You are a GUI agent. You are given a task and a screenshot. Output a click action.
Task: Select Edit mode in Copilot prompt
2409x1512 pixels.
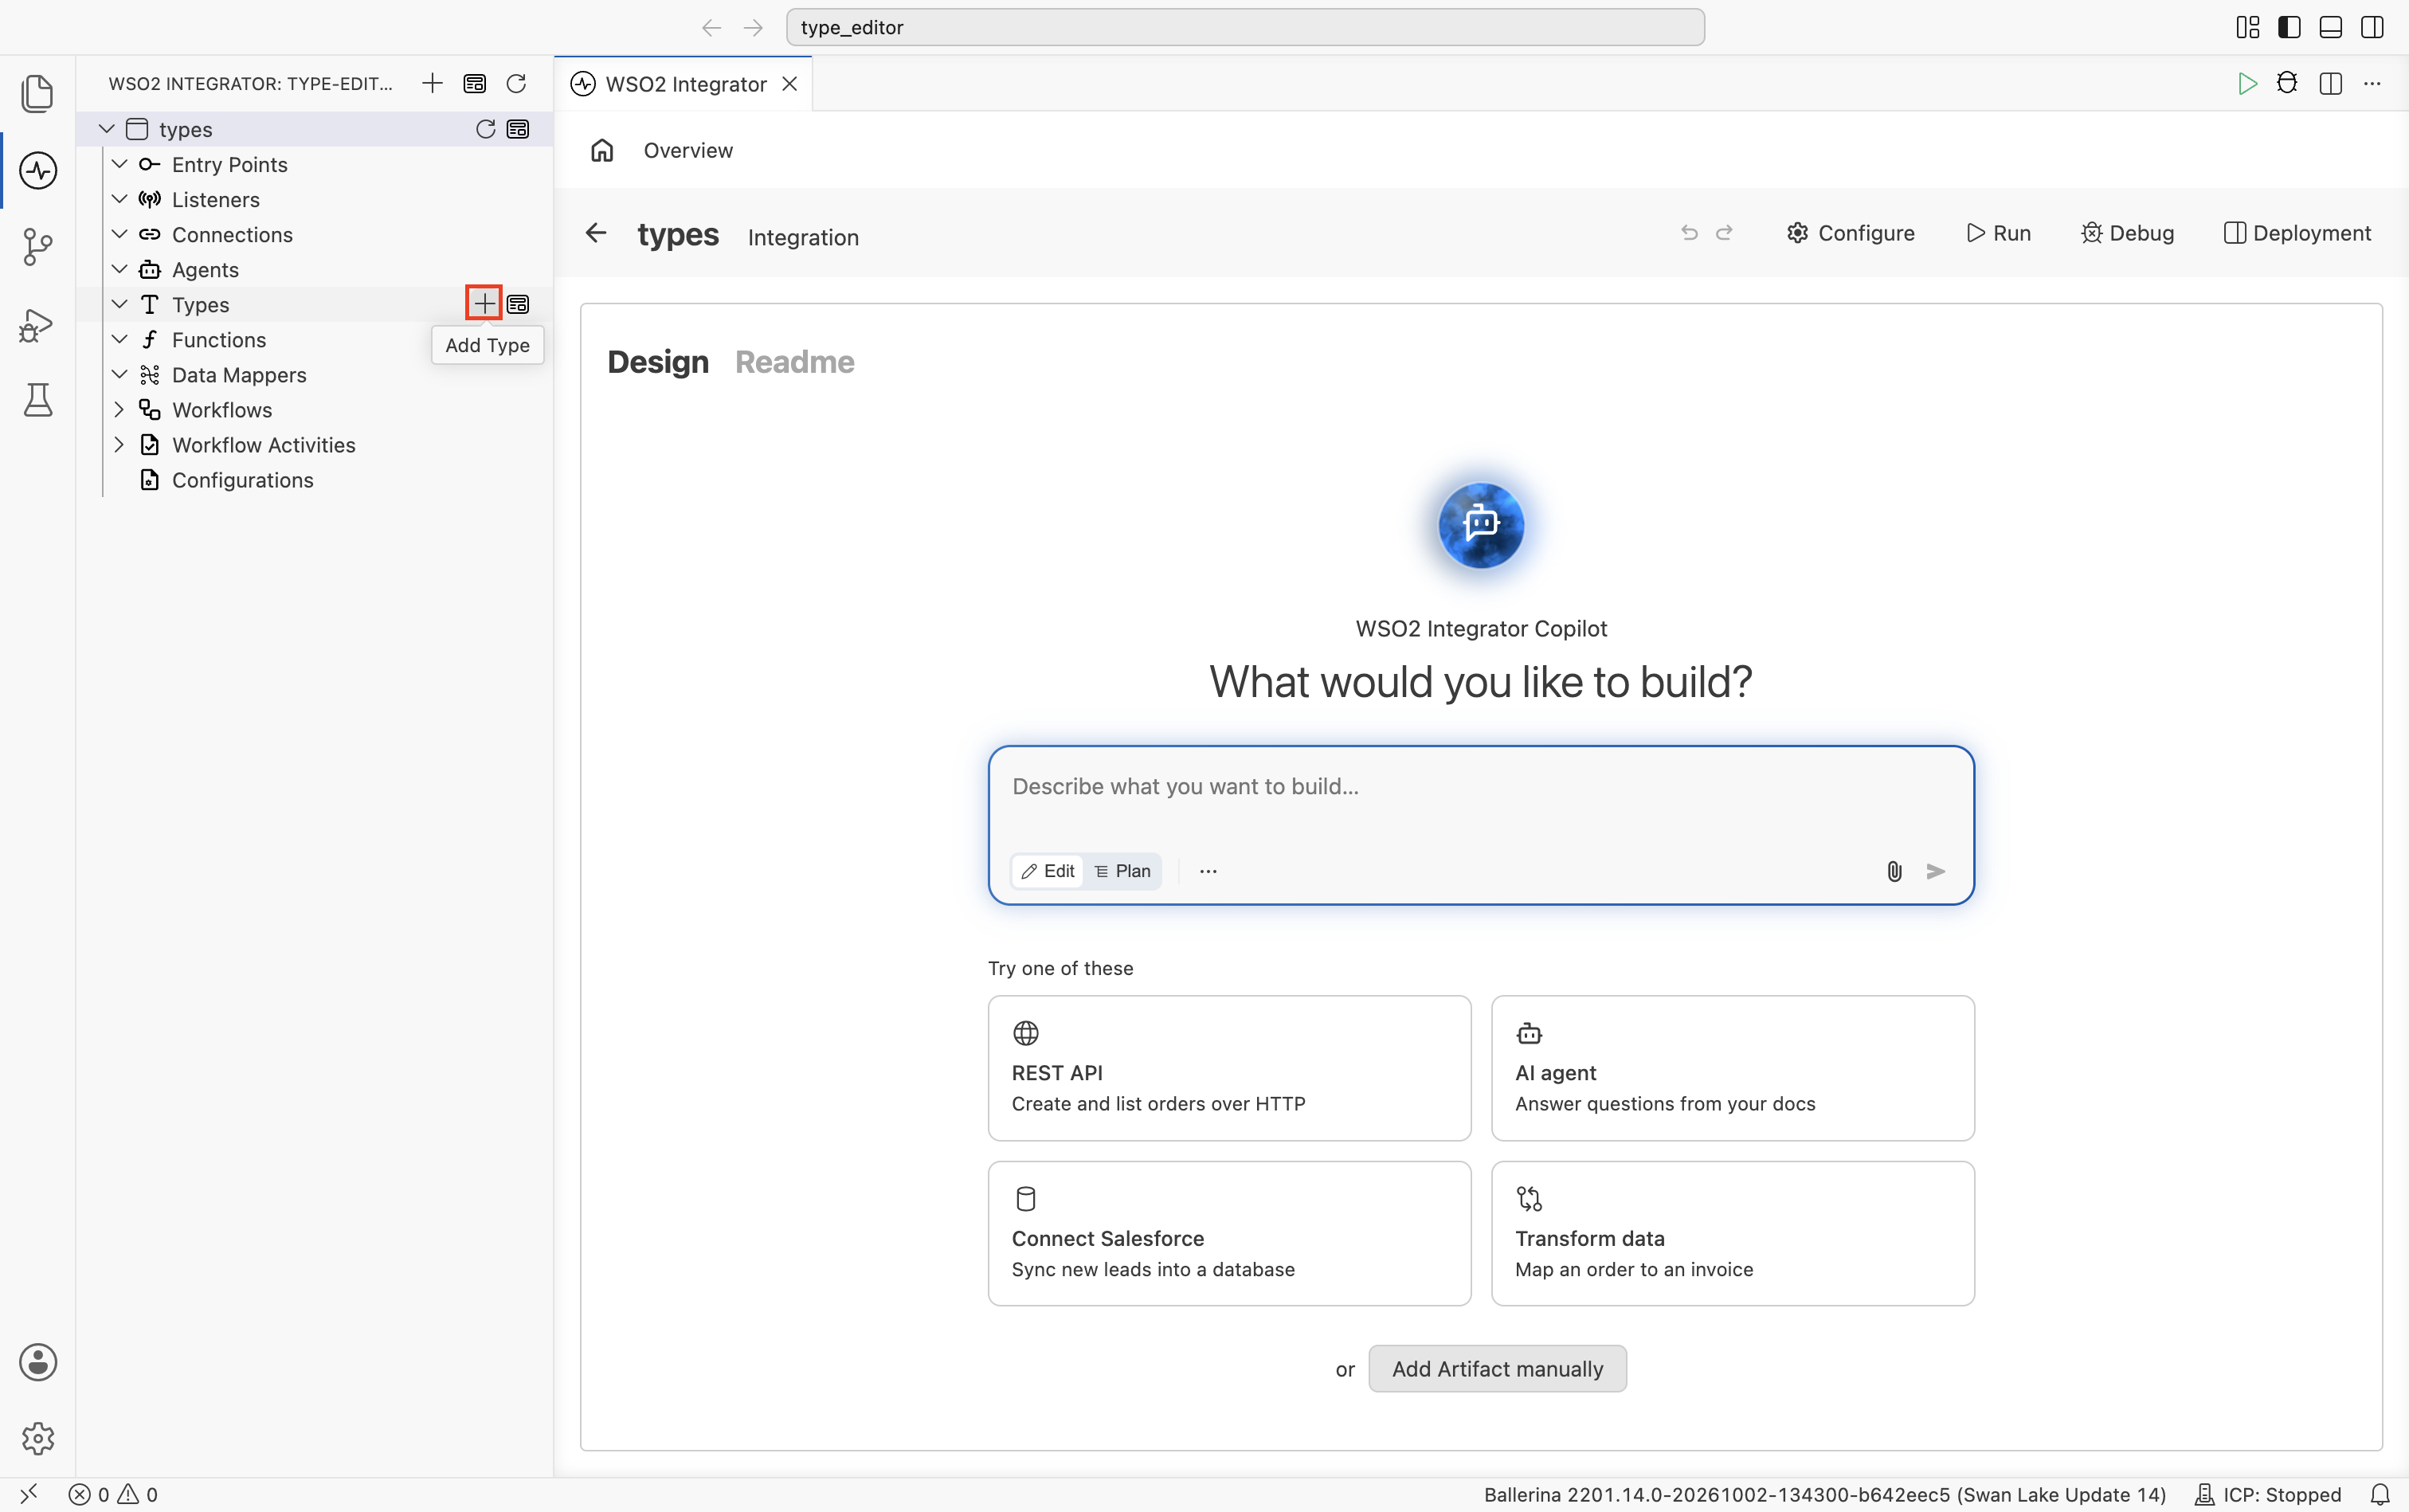click(1047, 871)
